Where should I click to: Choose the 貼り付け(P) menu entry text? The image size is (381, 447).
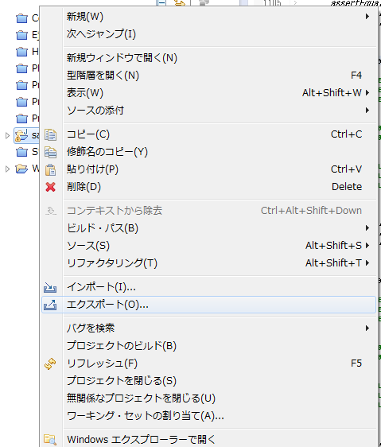point(92,169)
